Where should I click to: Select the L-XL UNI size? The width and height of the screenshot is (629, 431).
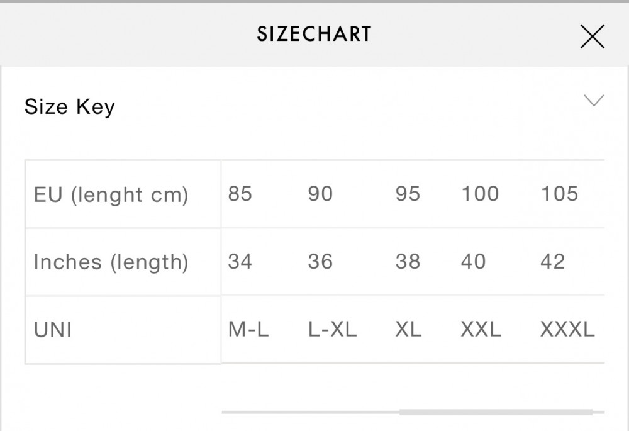pyautogui.click(x=332, y=330)
